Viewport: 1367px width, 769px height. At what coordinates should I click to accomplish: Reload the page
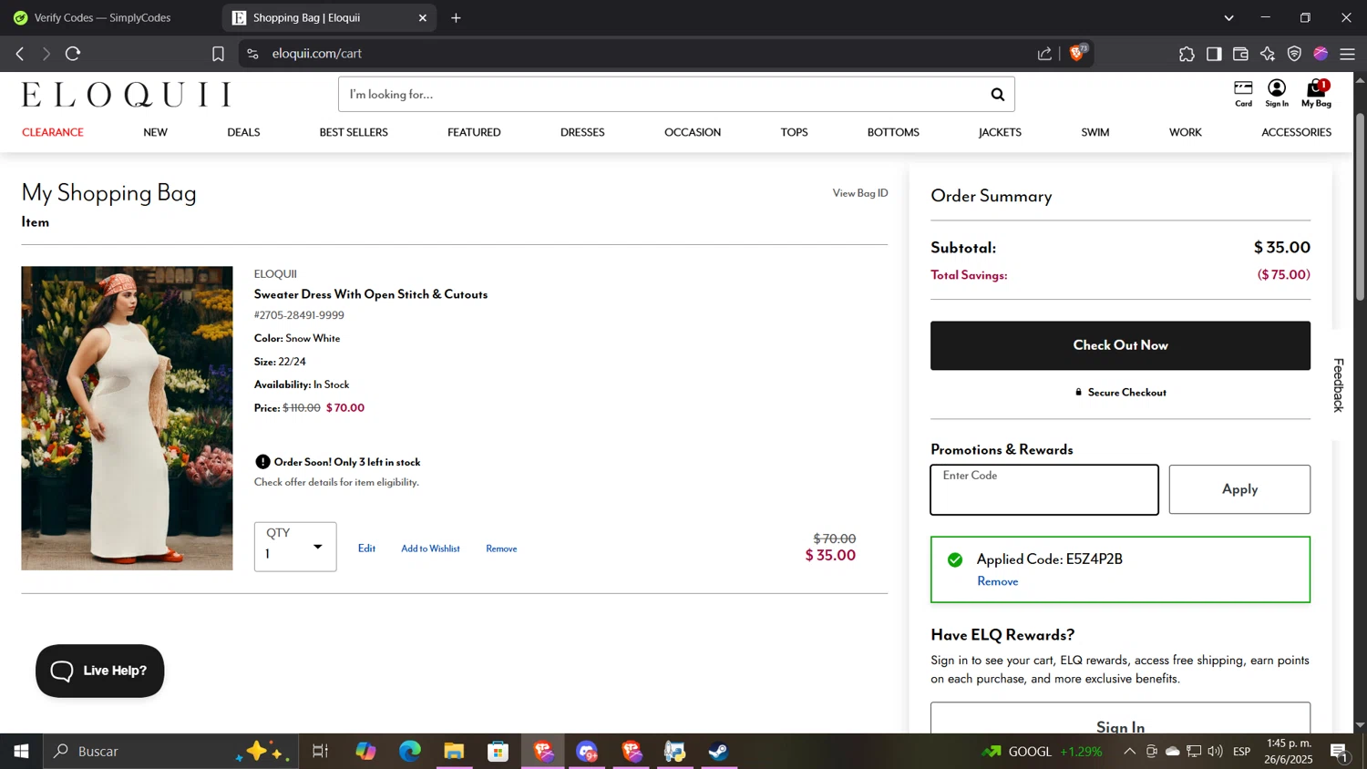(73, 54)
